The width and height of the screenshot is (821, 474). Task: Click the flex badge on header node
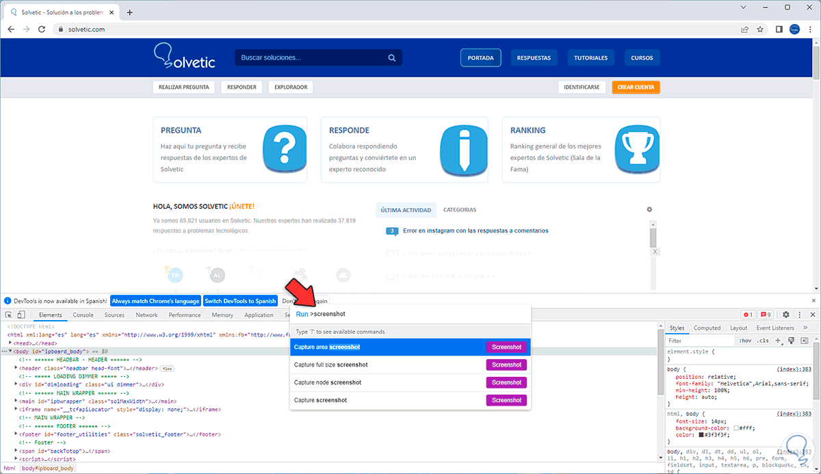167,368
